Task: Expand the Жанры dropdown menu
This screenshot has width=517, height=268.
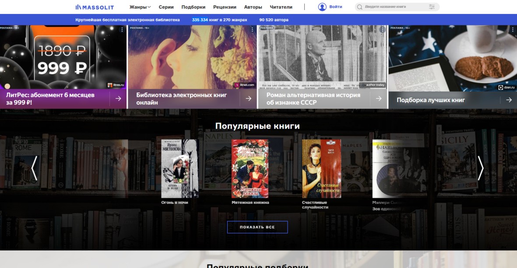Action: click(x=140, y=7)
